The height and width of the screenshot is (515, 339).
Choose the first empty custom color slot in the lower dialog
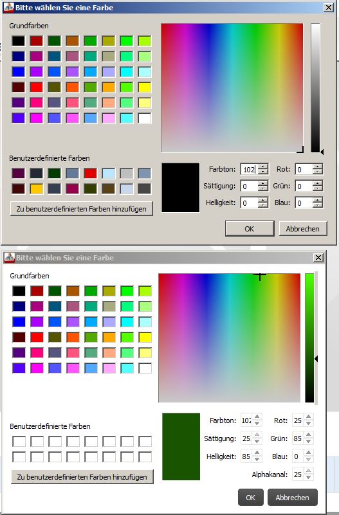tap(19, 442)
